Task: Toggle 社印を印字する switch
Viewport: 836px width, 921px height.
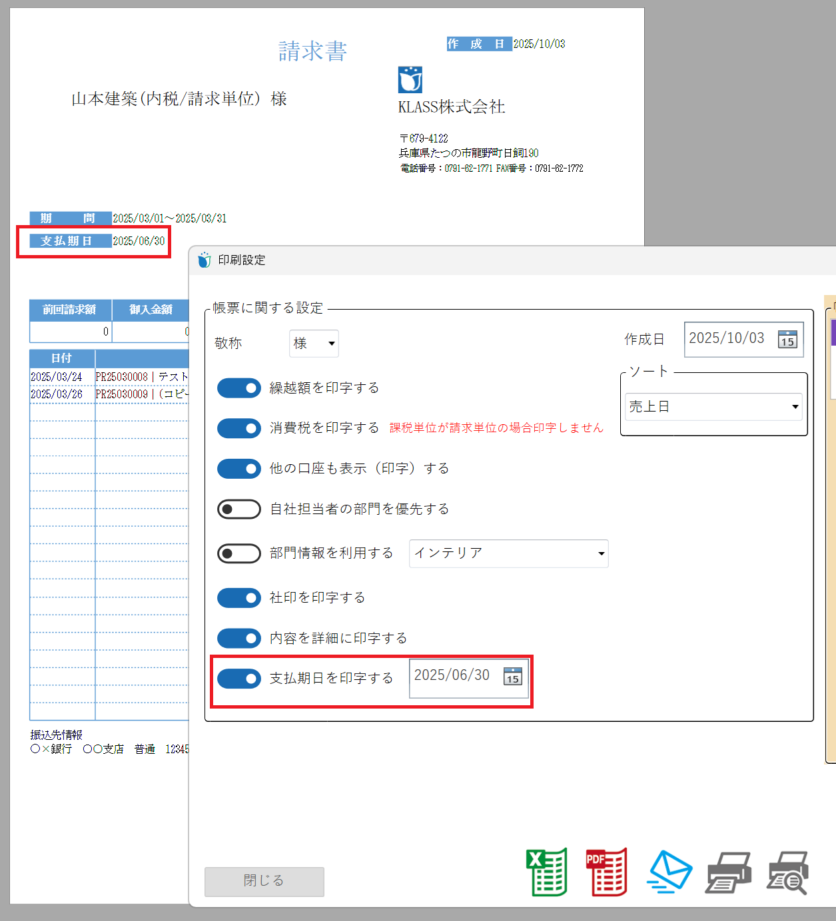Action: click(239, 598)
